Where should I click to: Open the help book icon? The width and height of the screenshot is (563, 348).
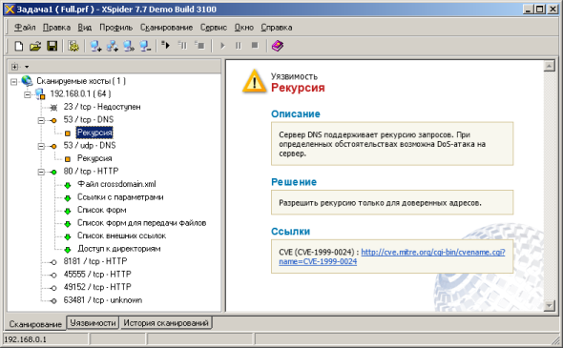point(277,46)
